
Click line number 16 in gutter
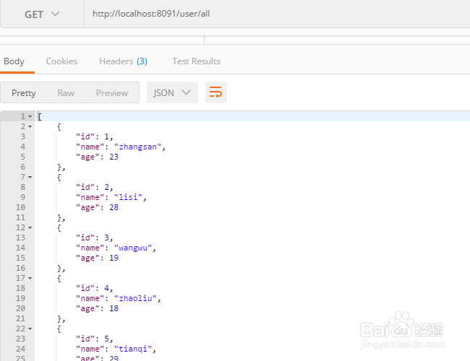21,268
